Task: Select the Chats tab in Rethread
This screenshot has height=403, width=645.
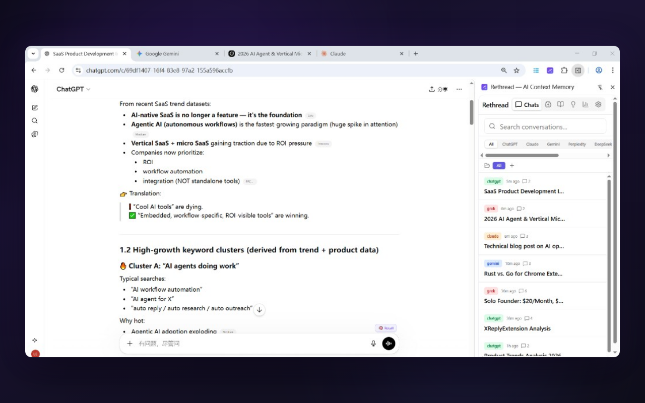Action: pos(527,105)
